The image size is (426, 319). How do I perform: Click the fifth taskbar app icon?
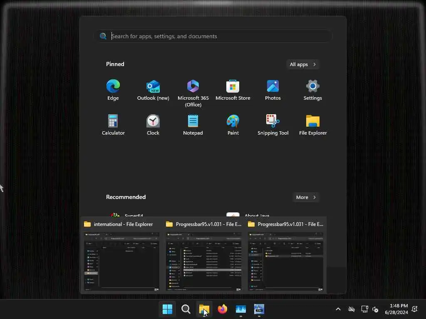coord(241,309)
